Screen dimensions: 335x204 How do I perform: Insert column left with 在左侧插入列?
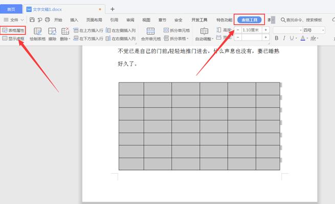(121, 30)
